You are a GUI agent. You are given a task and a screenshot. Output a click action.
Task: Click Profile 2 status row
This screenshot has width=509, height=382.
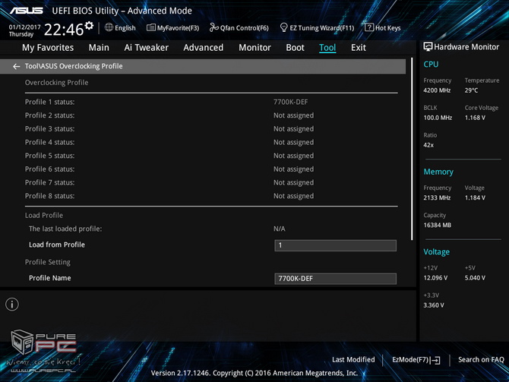click(211, 115)
